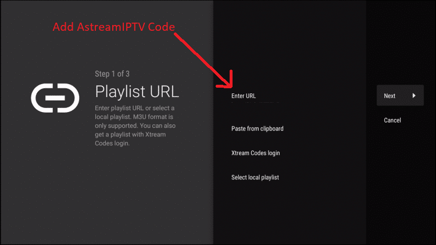Open the Xtream Codes login option

[x=256, y=153]
